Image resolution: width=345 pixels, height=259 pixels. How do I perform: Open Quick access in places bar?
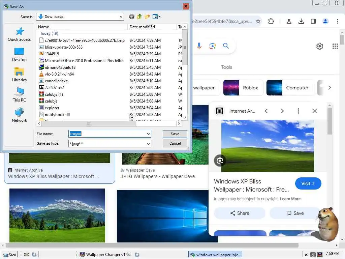[19, 34]
